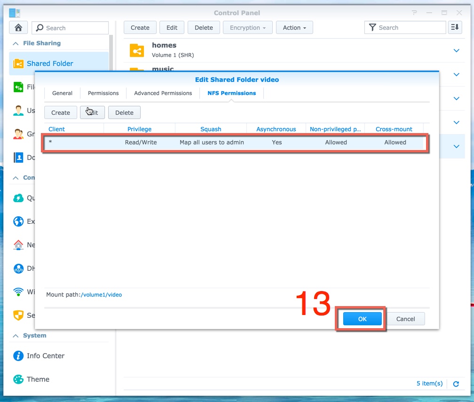Expand the homes folder details chevron
The width and height of the screenshot is (474, 402).
tap(456, 50)
